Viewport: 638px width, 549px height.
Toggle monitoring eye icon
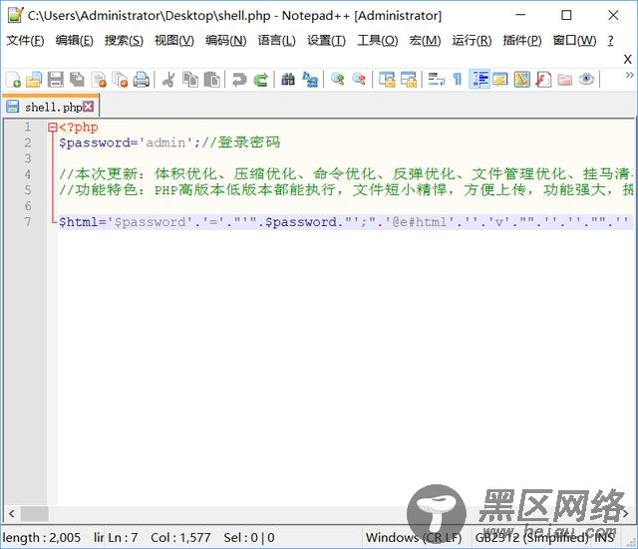tap(586, 79)
